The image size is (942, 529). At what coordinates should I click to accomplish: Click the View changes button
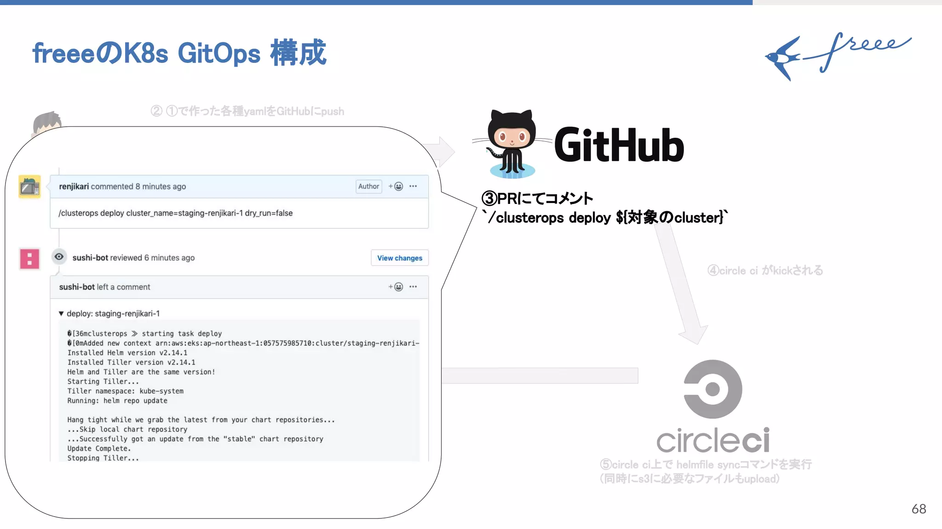[400, 258]
